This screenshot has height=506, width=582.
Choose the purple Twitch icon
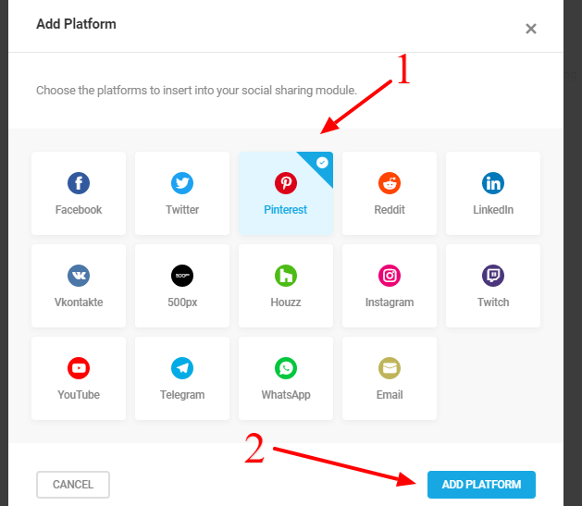pyautogui.click(x=493, y=276)
